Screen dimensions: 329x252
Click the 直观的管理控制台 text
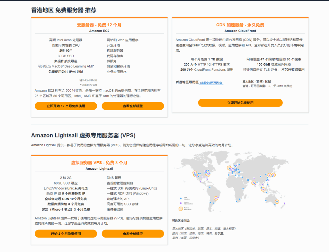click(x=120, y=183)
